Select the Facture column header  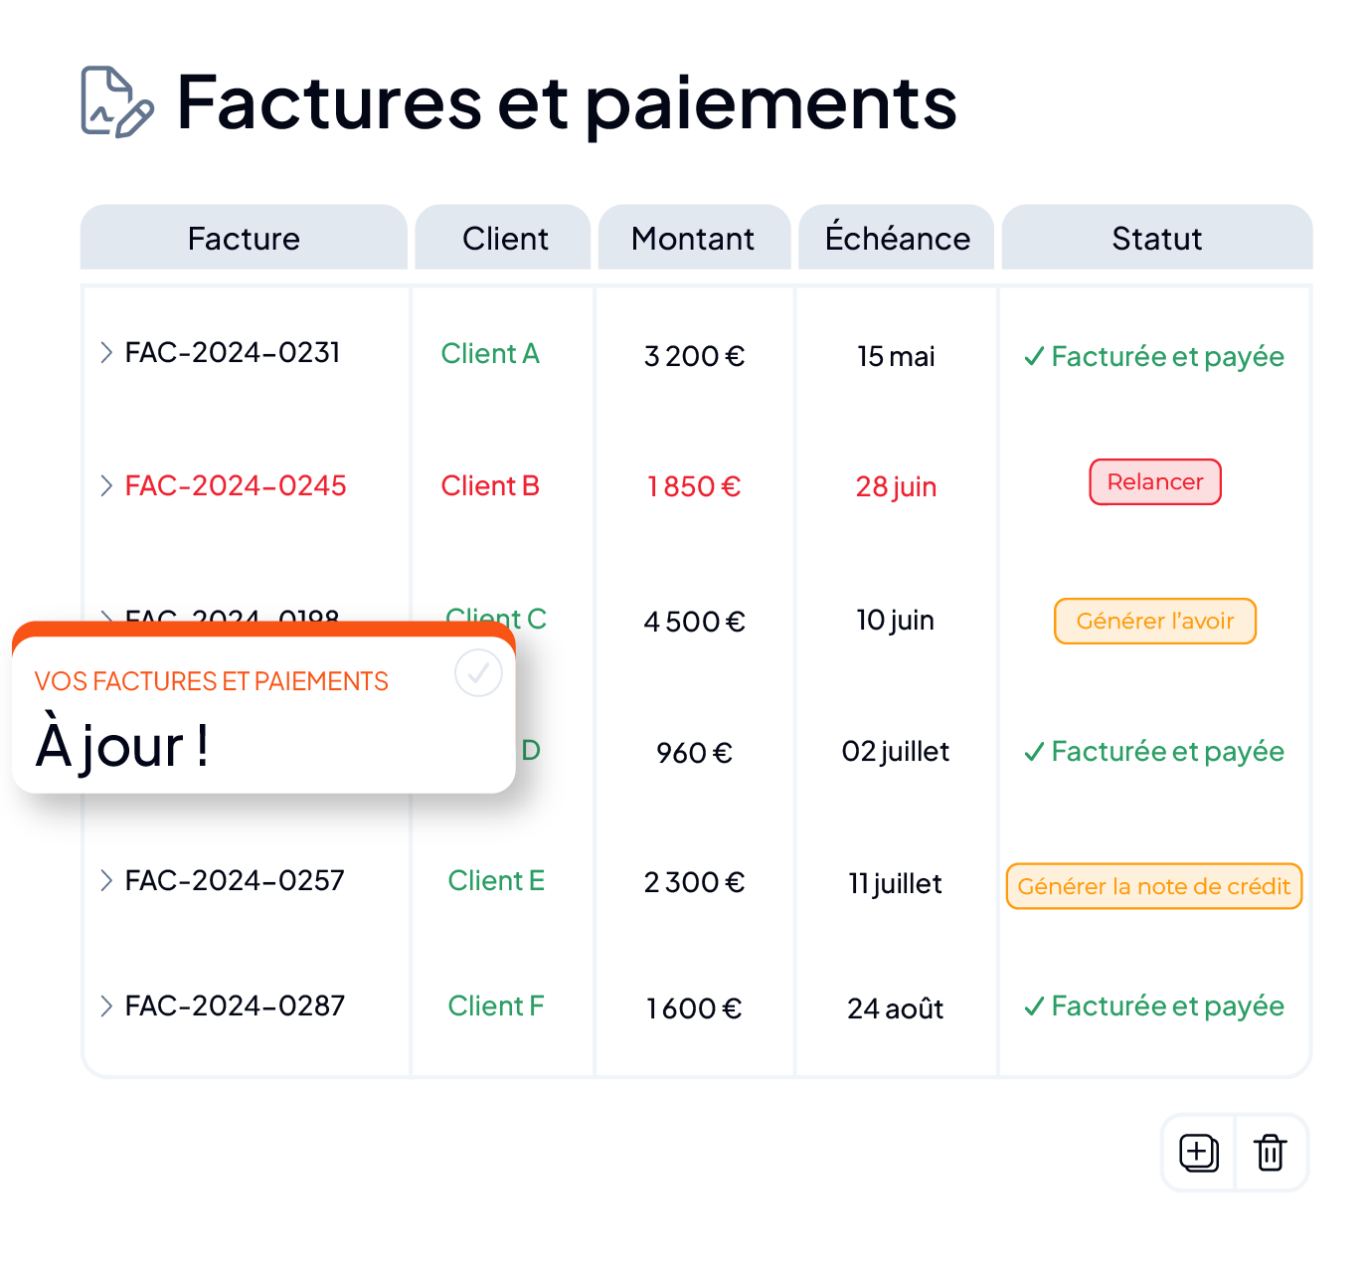pos(244,238)
